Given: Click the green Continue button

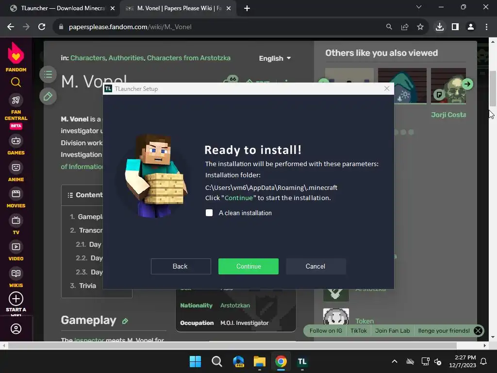Looking at the screenshot, I should coord(248,267).
